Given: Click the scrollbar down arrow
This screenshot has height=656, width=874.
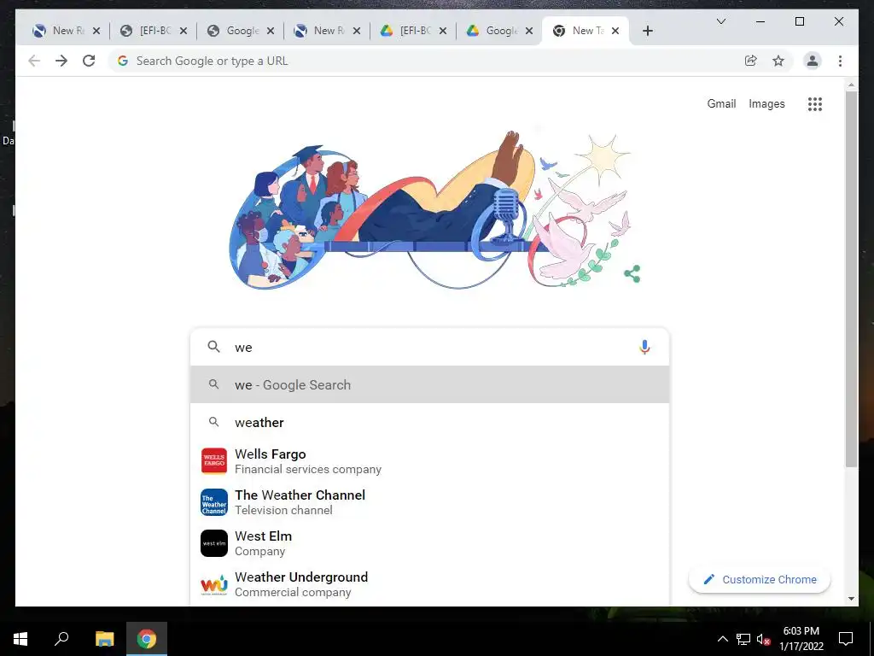Looking at the screenshot, I should coord(851,599).
